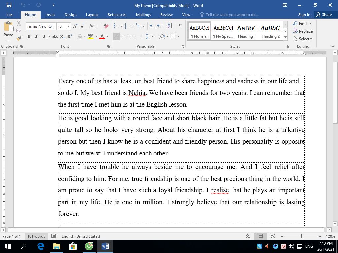This screenshot has width=338, height=253.
Task: Toggle Underline formatting
Action: (44, 36)
